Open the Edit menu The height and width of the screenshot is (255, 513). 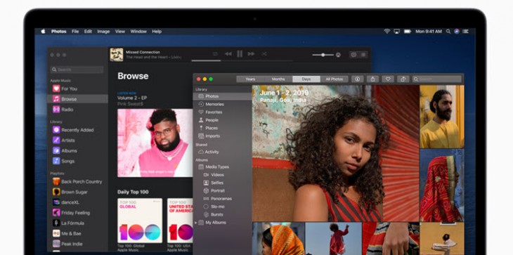(88, 32)
